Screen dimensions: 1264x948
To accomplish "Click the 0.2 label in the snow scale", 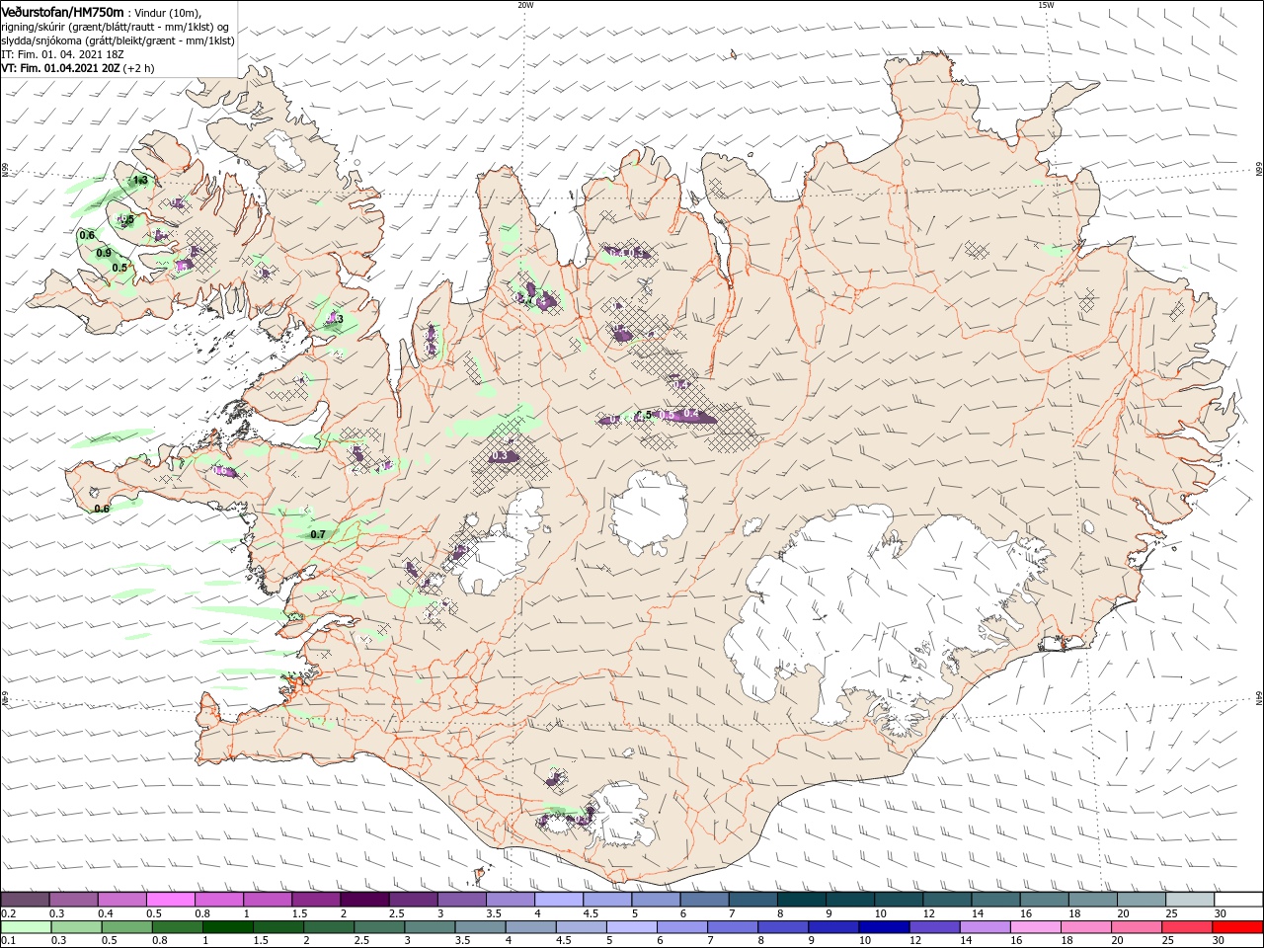I will 8,913.
